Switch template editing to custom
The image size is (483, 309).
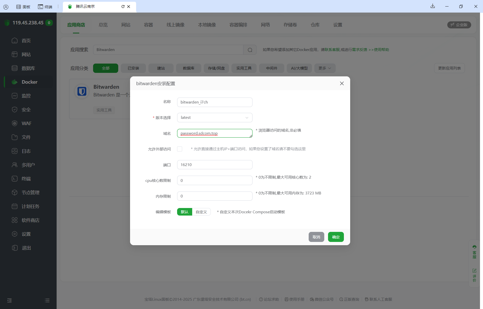[x=201, y=212]
